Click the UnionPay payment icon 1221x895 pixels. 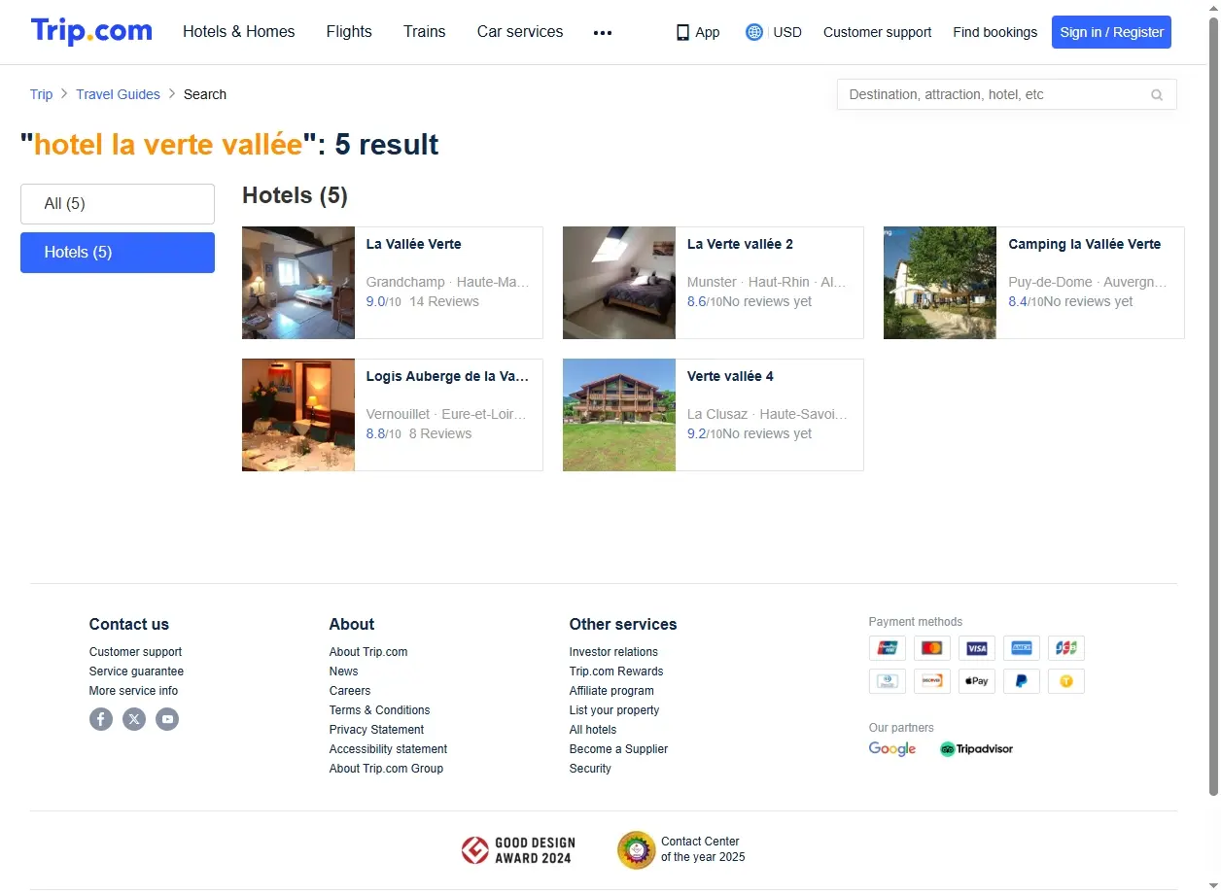tap(888, 648)
